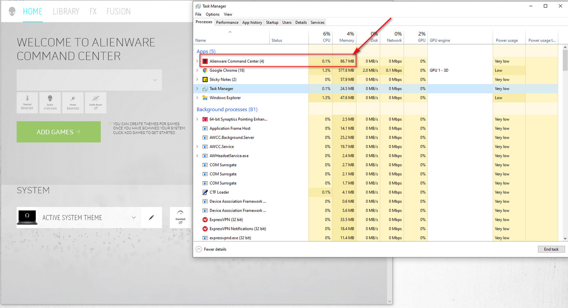Expand the AWCC.Service row
This screenshot has width=568, height=308.
[197, 147]
